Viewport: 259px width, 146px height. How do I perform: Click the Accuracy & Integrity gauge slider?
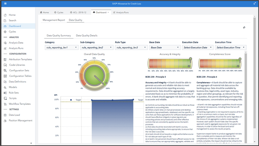point(170,63)
